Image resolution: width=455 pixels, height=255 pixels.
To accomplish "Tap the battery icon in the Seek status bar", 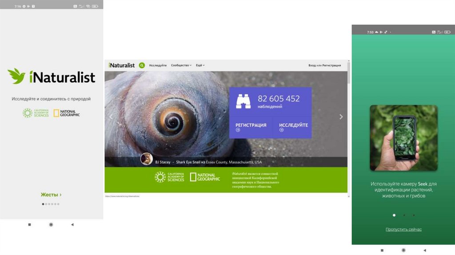I will pos(447,32).
